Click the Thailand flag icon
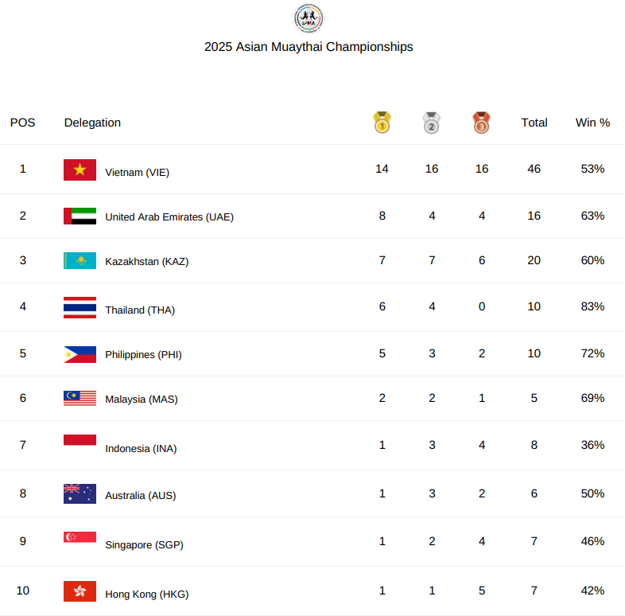This screenshot has width=625, height=616. pos(80,307)
